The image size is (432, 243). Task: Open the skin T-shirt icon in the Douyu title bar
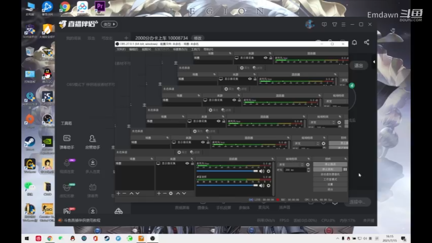334,24
